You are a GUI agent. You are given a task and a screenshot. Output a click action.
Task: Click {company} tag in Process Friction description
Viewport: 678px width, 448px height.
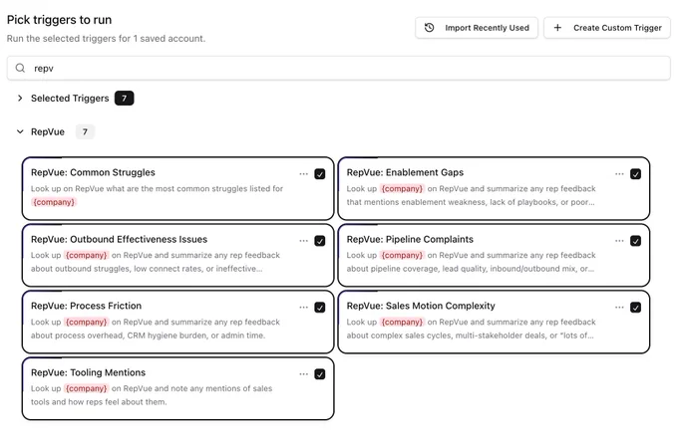pyautogui.click(x=86, y=322)
